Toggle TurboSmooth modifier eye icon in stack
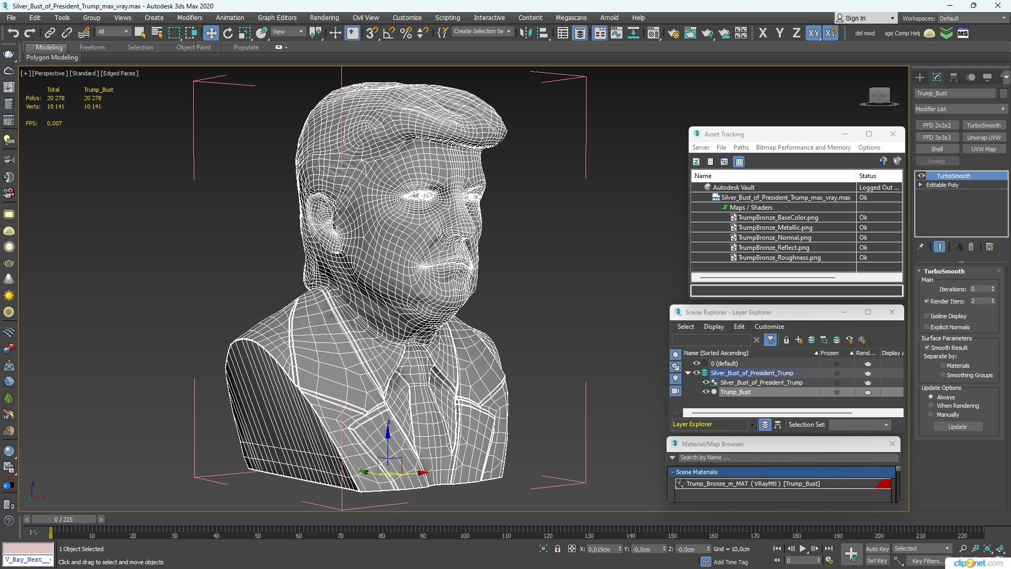 [x=921, y=175]
